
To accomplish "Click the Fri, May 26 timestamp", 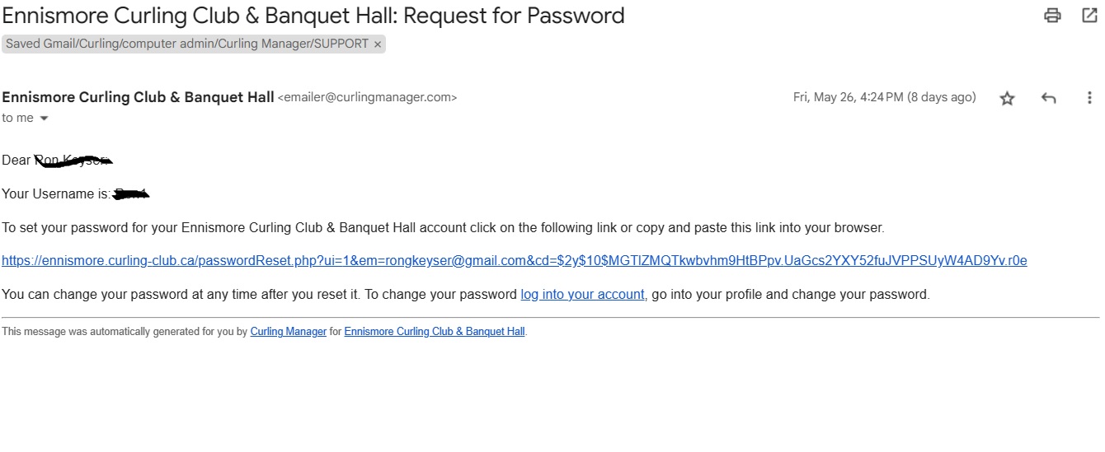I will coord(884,97).
